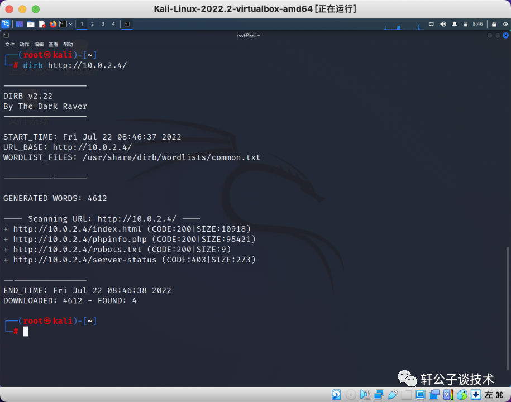Click the terminal prompt cursor

click(26, 331)
